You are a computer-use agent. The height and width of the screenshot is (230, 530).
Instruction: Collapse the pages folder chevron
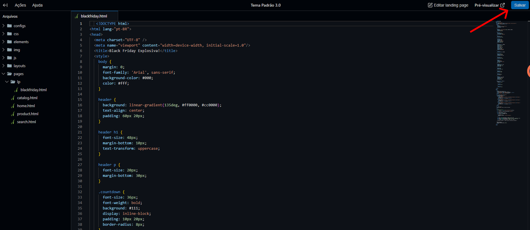[x=3, y=74]
